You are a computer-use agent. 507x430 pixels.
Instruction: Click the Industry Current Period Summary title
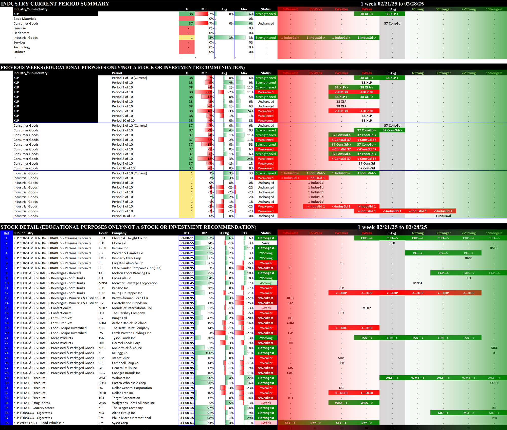point(55,4)
